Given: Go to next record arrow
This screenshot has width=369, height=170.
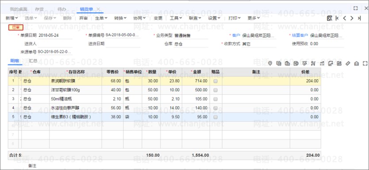Looking at the screenshot, I should click(x=352, y=18).
